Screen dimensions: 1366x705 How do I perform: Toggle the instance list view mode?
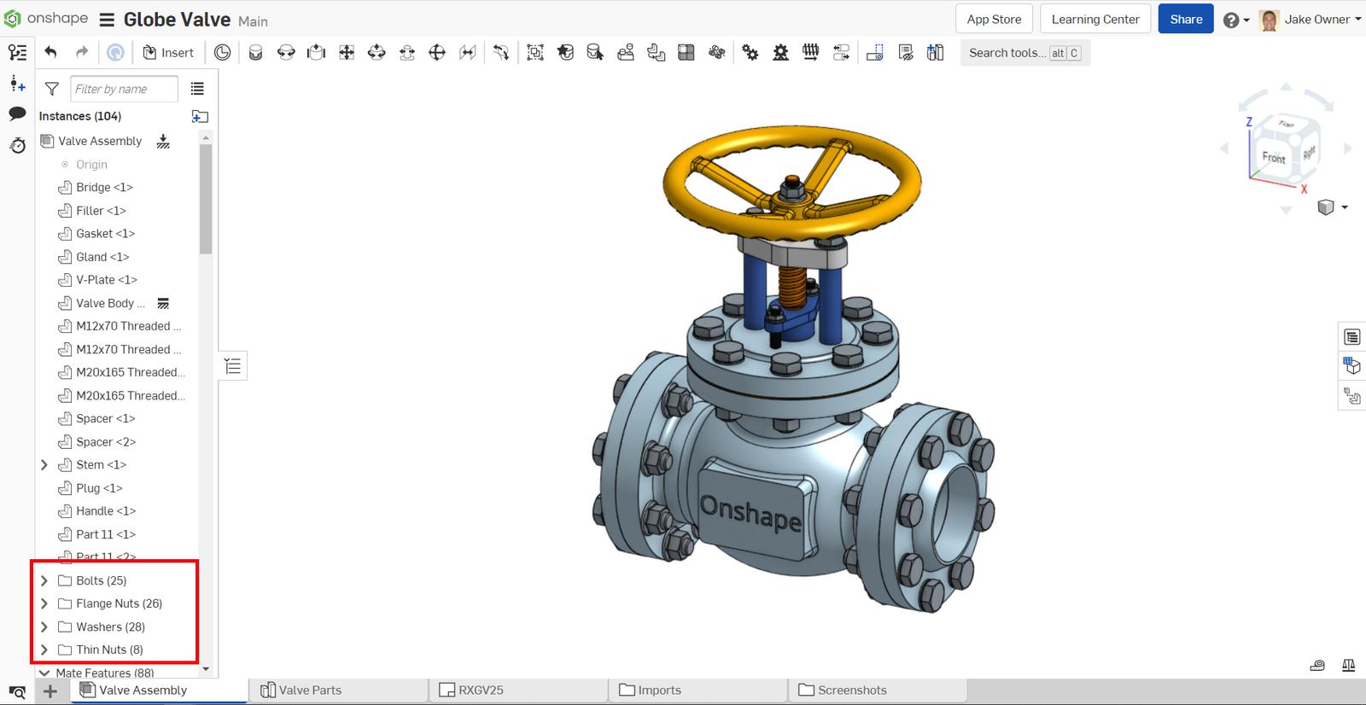point(197,89)
